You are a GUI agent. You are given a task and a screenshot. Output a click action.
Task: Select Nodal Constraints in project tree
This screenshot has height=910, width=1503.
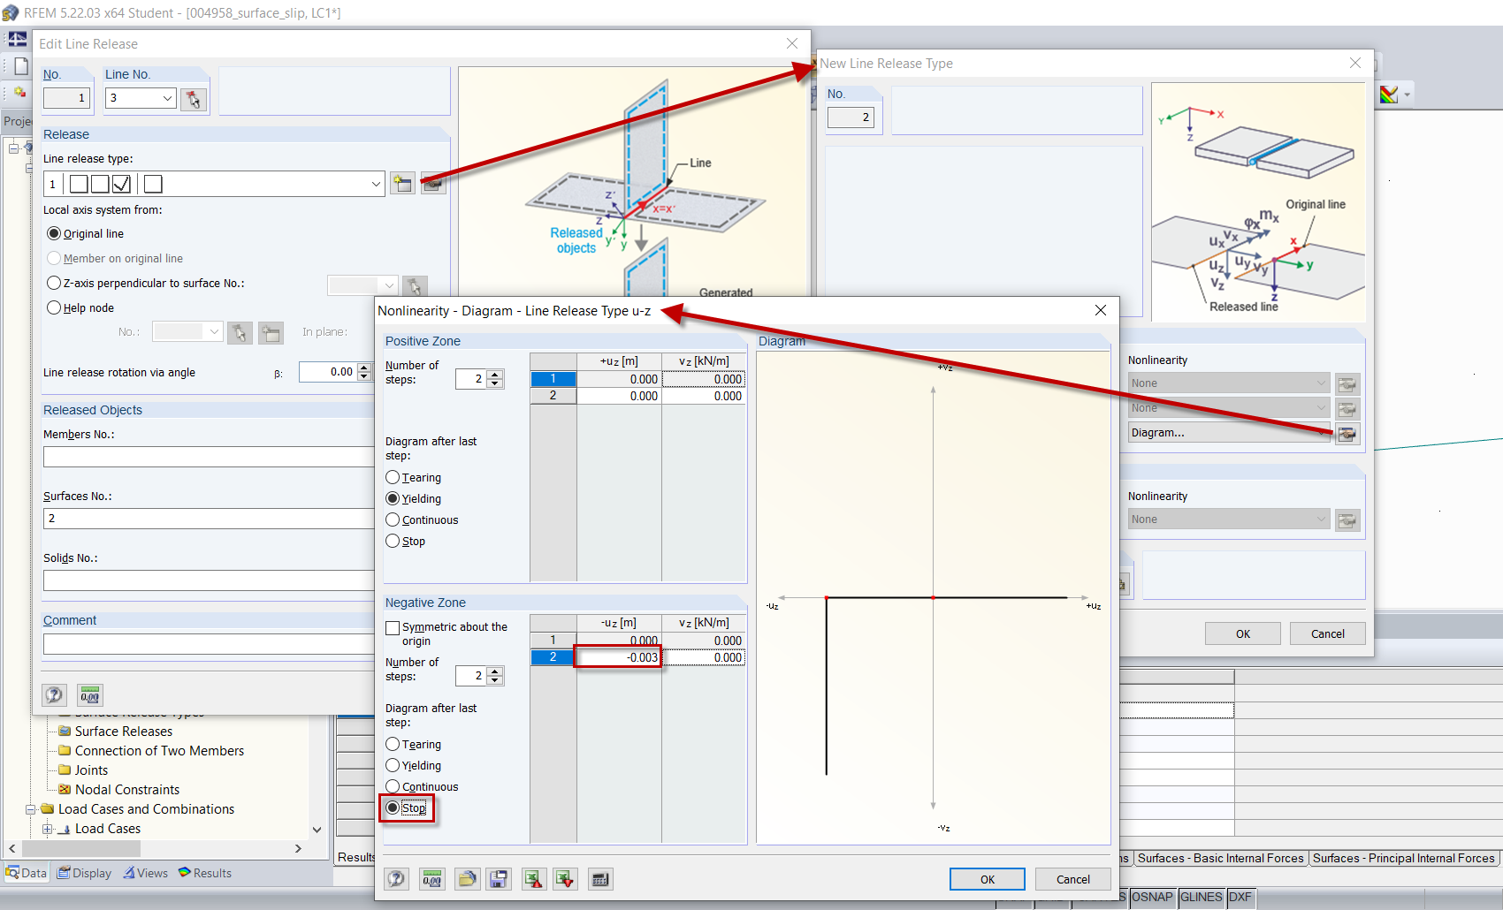tap(127, 790)
